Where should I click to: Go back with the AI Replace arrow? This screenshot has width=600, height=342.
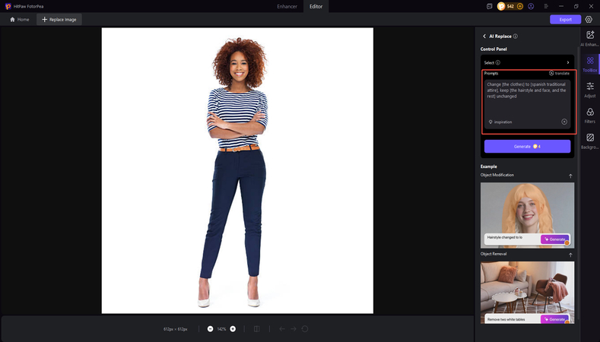[x=484, y=36]
